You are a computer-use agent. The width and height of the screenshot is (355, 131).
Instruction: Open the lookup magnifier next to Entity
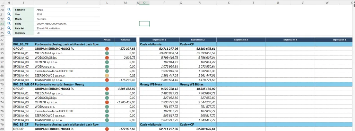click(x=9, y=24)
